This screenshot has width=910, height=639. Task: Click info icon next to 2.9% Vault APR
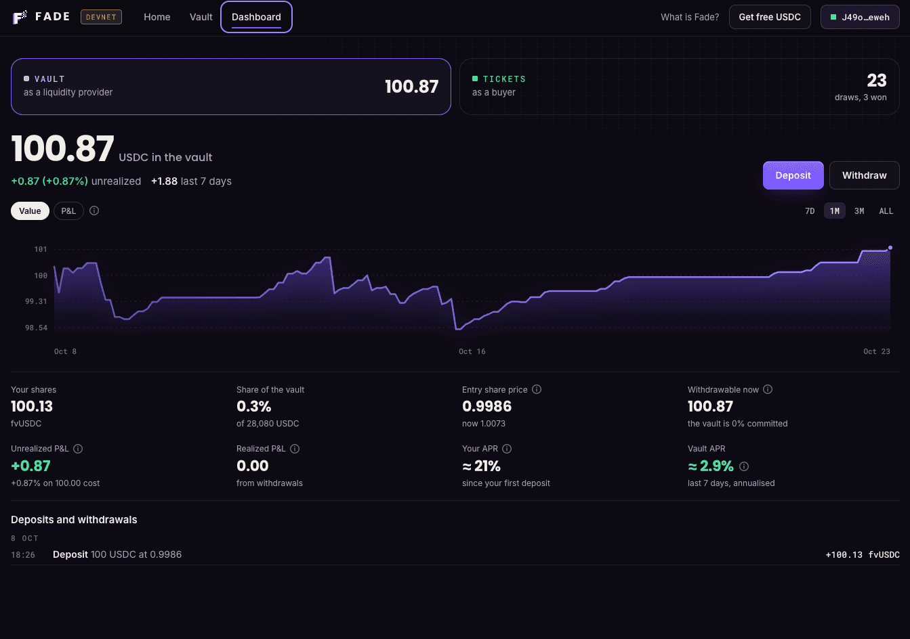(744, 466)
